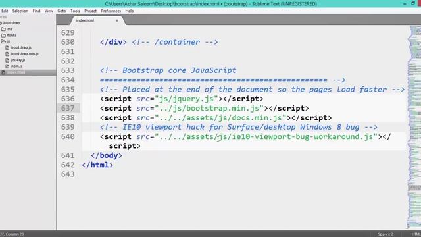This screenshot has height=237, width=421.
Task: Open the Selection menu
Action: click(20, 11)
